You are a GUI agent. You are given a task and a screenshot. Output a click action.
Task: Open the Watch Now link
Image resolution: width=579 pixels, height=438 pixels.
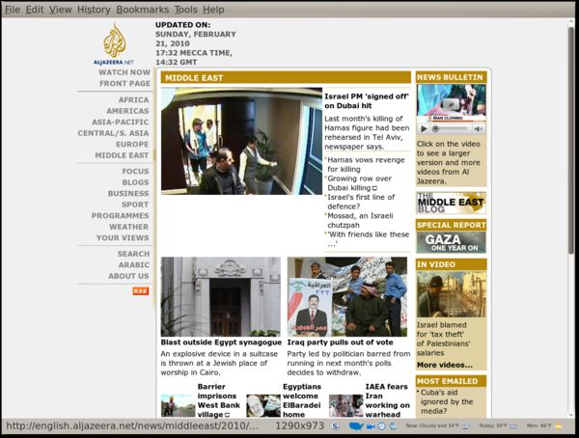tap(124, 72)
